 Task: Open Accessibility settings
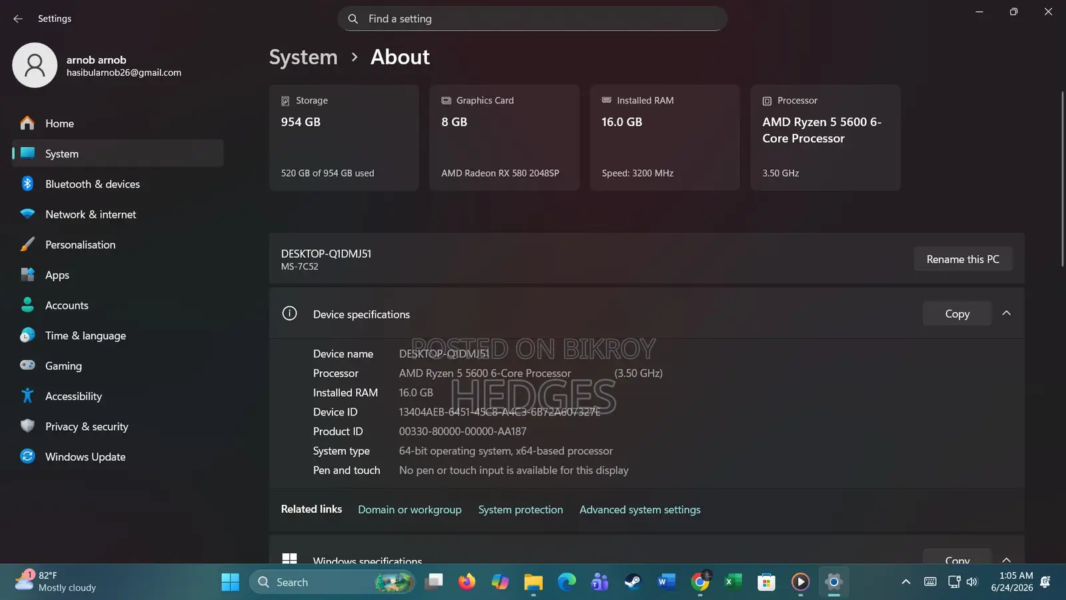click(117, 396)
